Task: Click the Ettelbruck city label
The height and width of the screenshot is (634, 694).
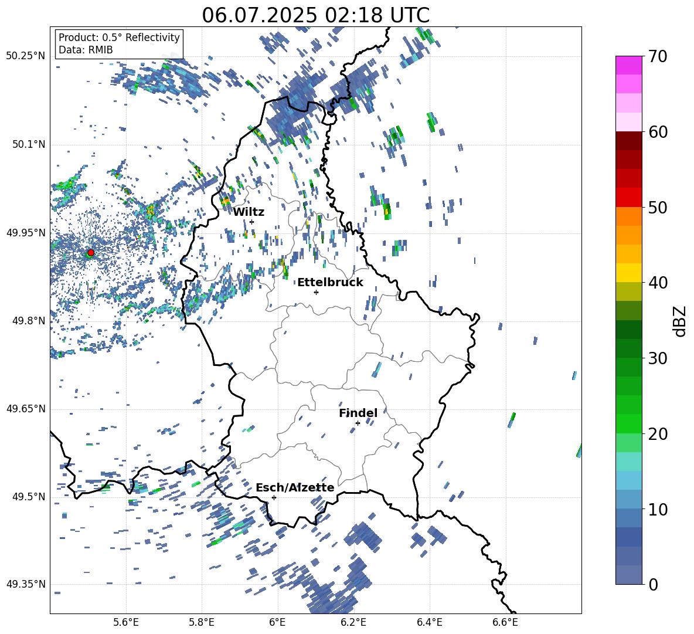Action: click(x=330, y=283)
